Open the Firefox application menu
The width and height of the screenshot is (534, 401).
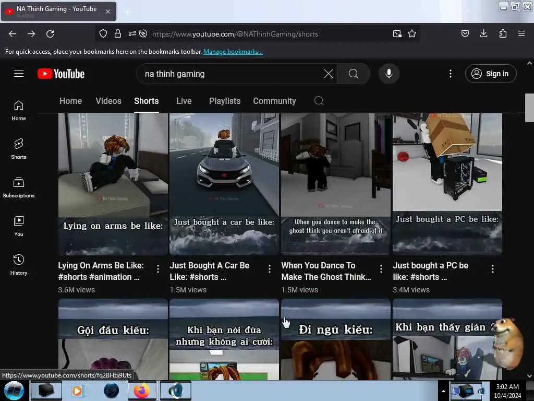(521, 33)
